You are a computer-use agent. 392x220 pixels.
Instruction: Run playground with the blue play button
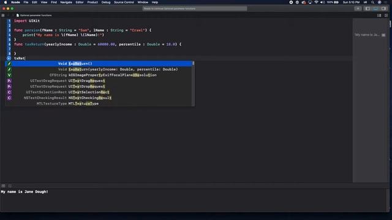pyautogui.click(x=9, y=58)
